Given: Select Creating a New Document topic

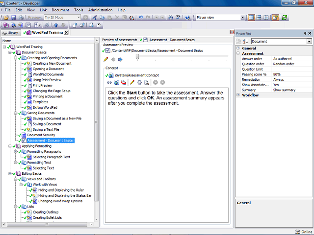Looking at the screenshot, I should [52, 63].
